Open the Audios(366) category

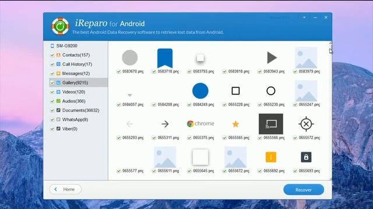(74, 101)
